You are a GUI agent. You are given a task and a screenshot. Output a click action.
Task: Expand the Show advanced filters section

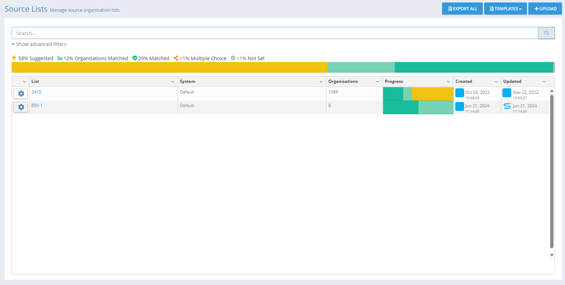(x=39, y=44)
